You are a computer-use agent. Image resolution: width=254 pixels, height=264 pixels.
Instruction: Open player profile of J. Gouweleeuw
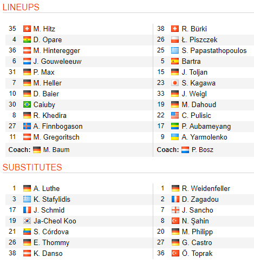[x=57, y=62]
